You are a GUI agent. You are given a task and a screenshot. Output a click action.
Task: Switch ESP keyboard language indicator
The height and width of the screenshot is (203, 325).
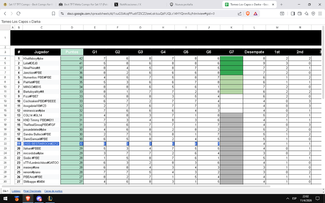[294, 198]
